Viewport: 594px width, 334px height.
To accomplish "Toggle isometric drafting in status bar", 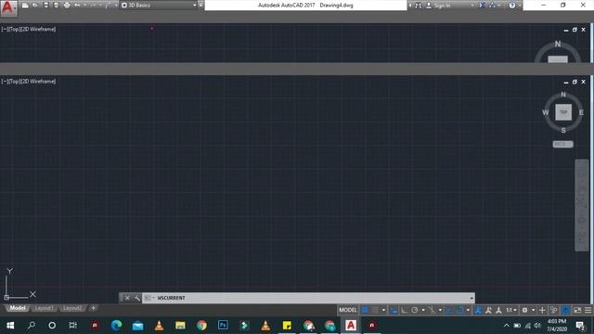I will (x=432, y=310).
